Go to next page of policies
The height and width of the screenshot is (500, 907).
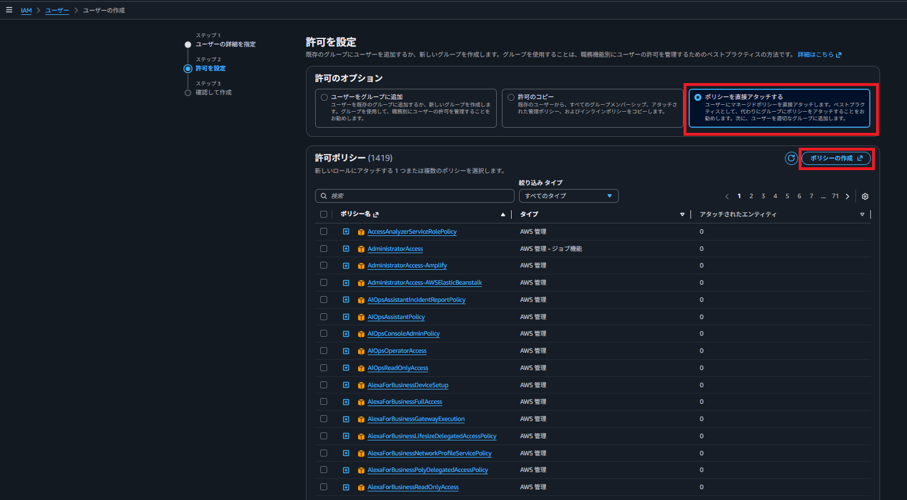847,196
